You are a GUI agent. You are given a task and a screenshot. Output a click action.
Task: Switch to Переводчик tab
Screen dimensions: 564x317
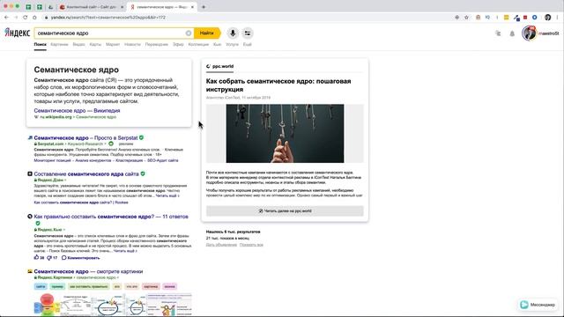click(157, 45)
